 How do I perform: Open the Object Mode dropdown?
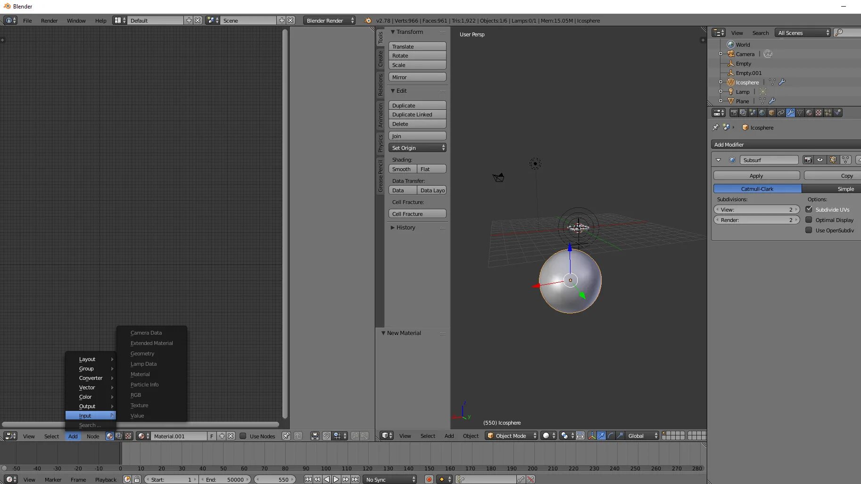[x=511, y=435]
